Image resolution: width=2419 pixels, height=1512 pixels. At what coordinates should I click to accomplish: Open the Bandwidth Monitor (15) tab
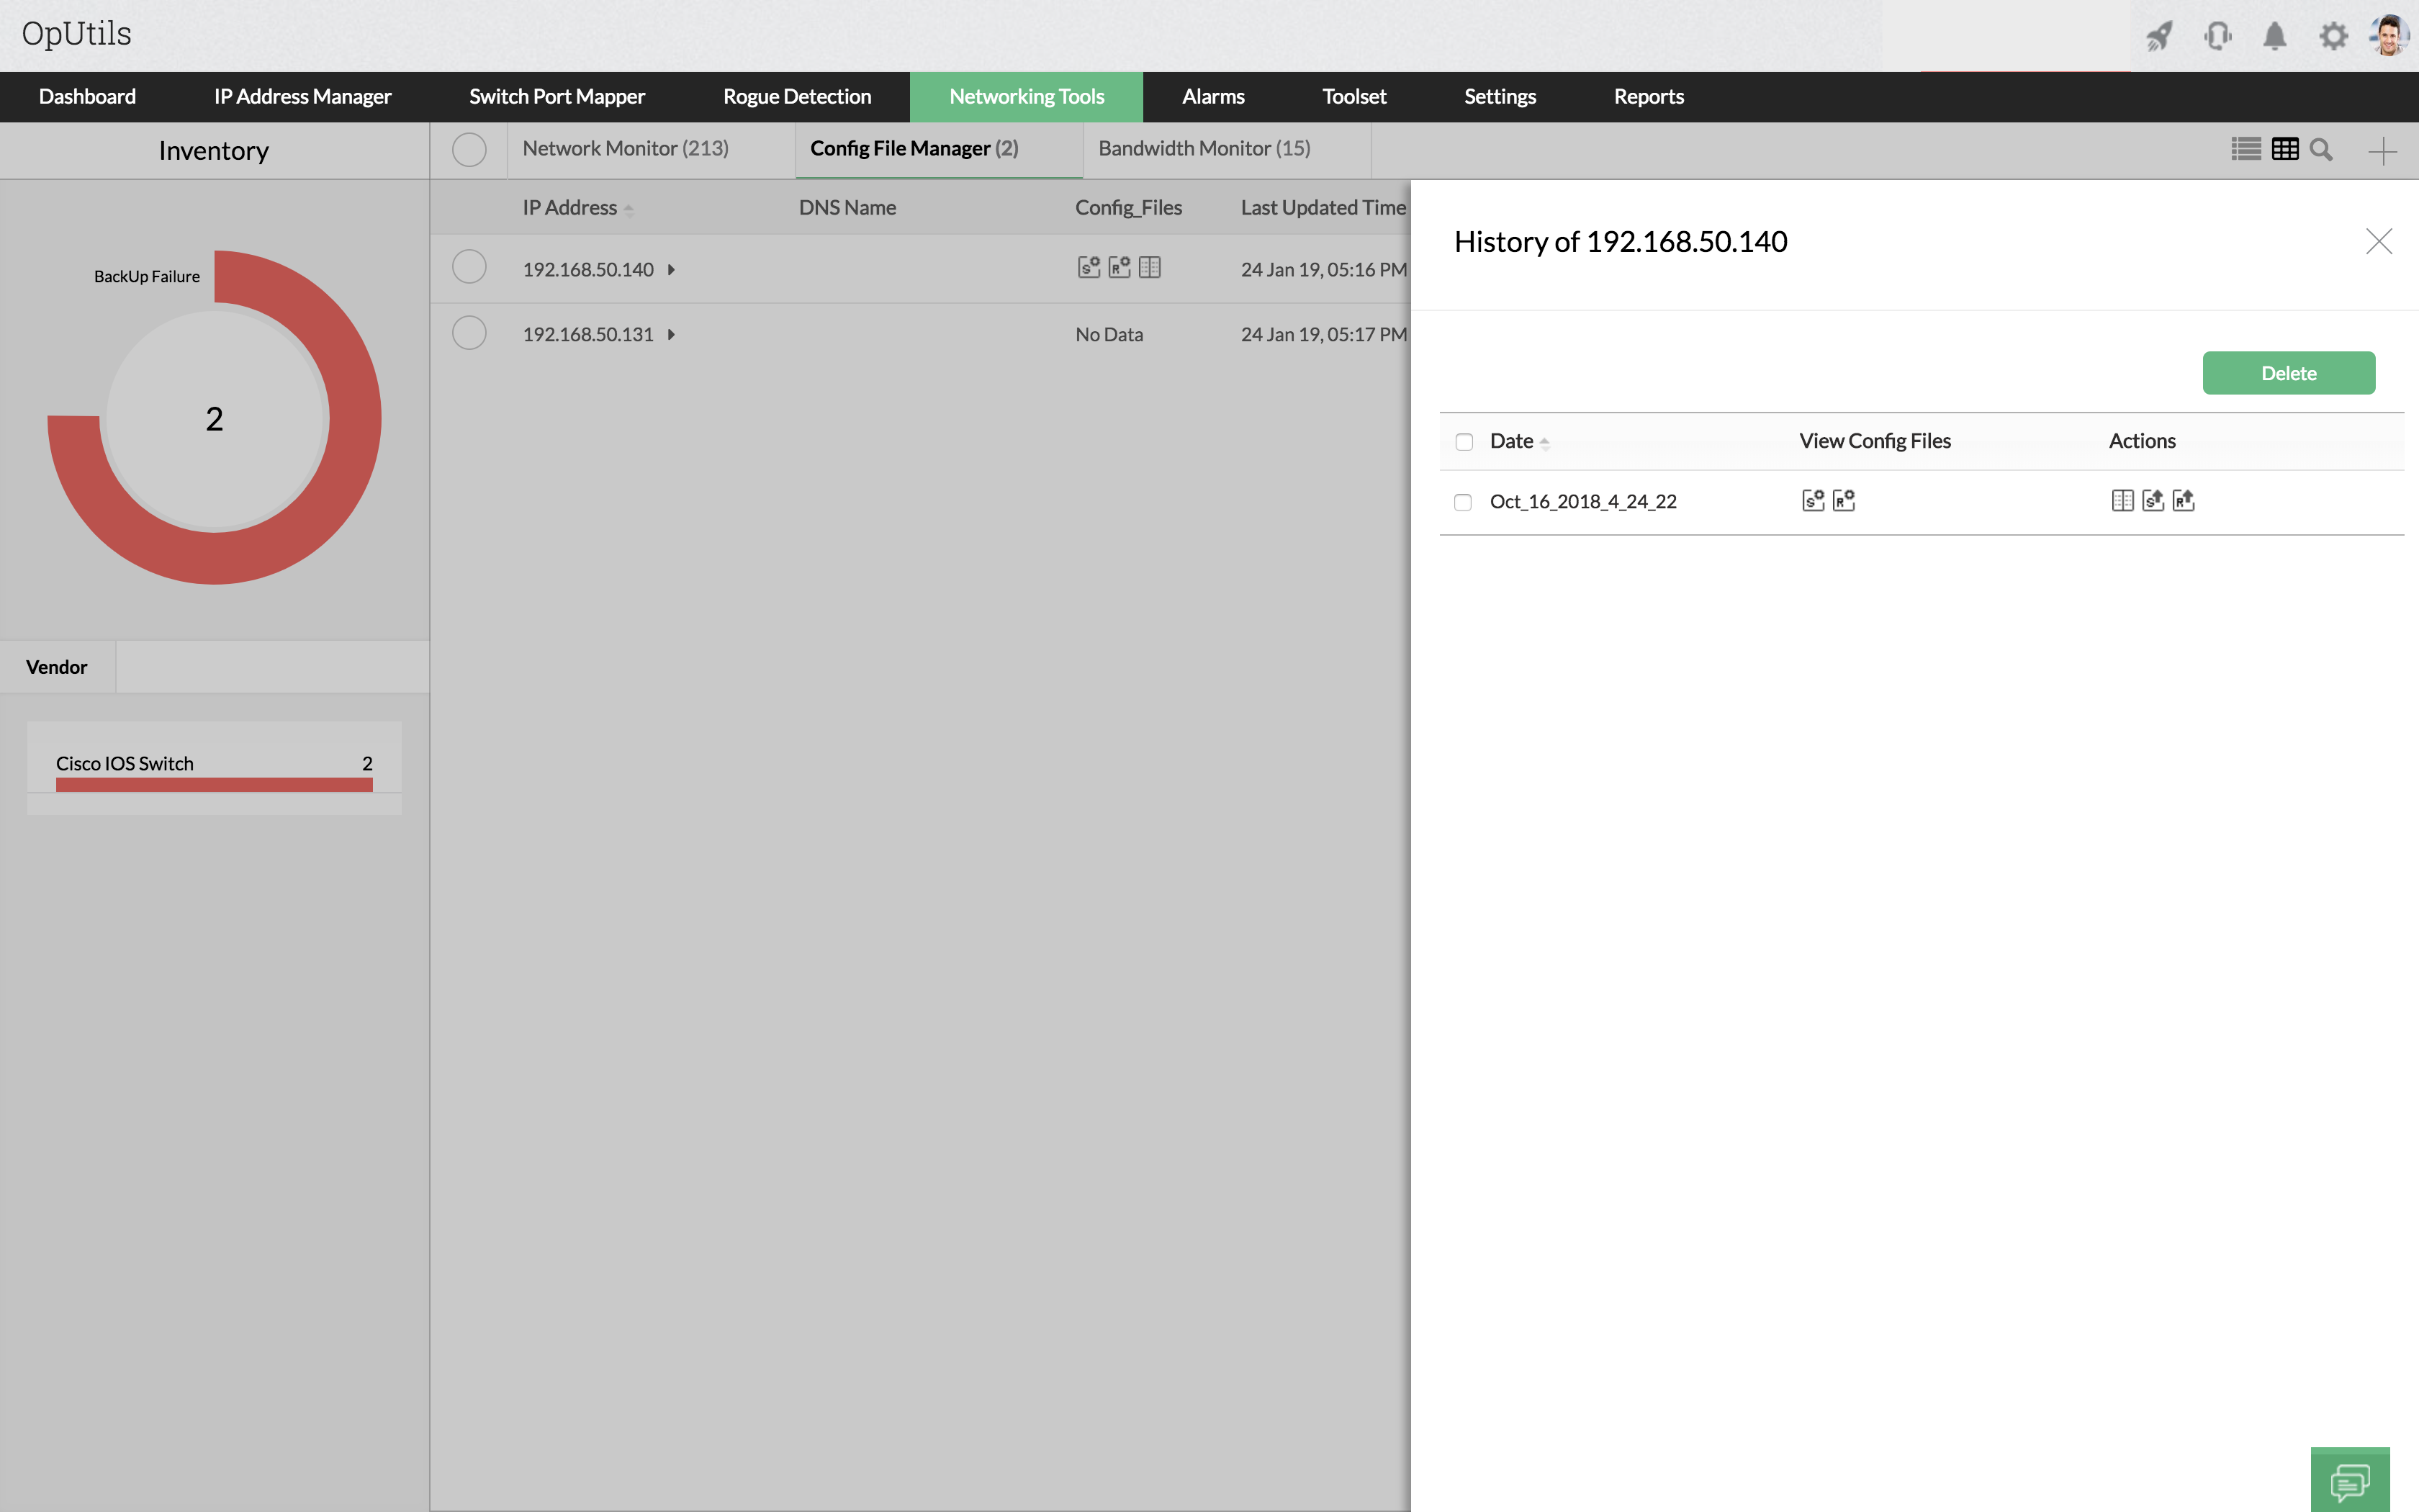[x=1204, y=149]
